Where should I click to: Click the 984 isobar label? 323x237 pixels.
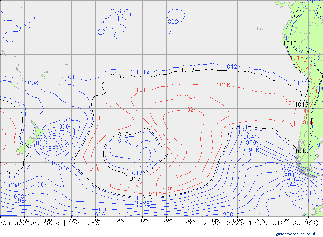coord(289,175)
